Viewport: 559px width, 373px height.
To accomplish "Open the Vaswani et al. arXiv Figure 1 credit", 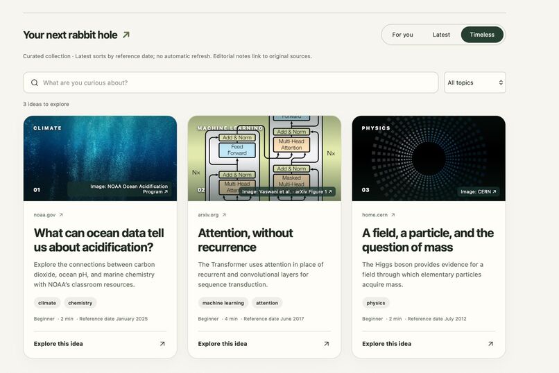I will pos(287,191).
